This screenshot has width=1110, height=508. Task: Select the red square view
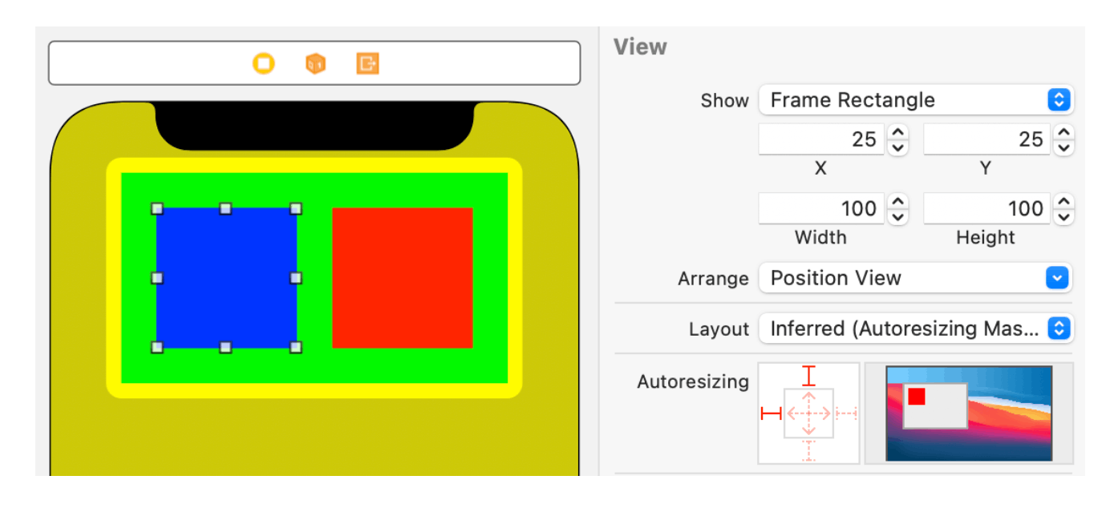[x=403, y=277]
